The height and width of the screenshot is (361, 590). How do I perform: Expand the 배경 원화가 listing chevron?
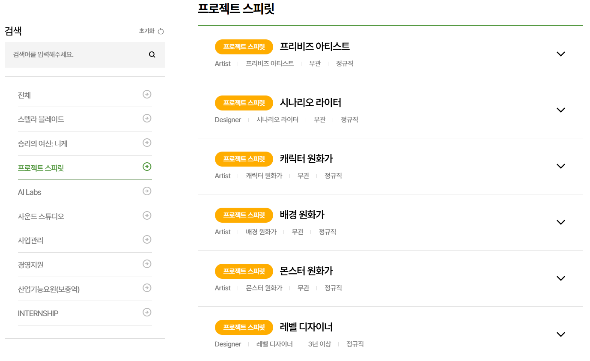pyautogui.click(x=560, y=222)
